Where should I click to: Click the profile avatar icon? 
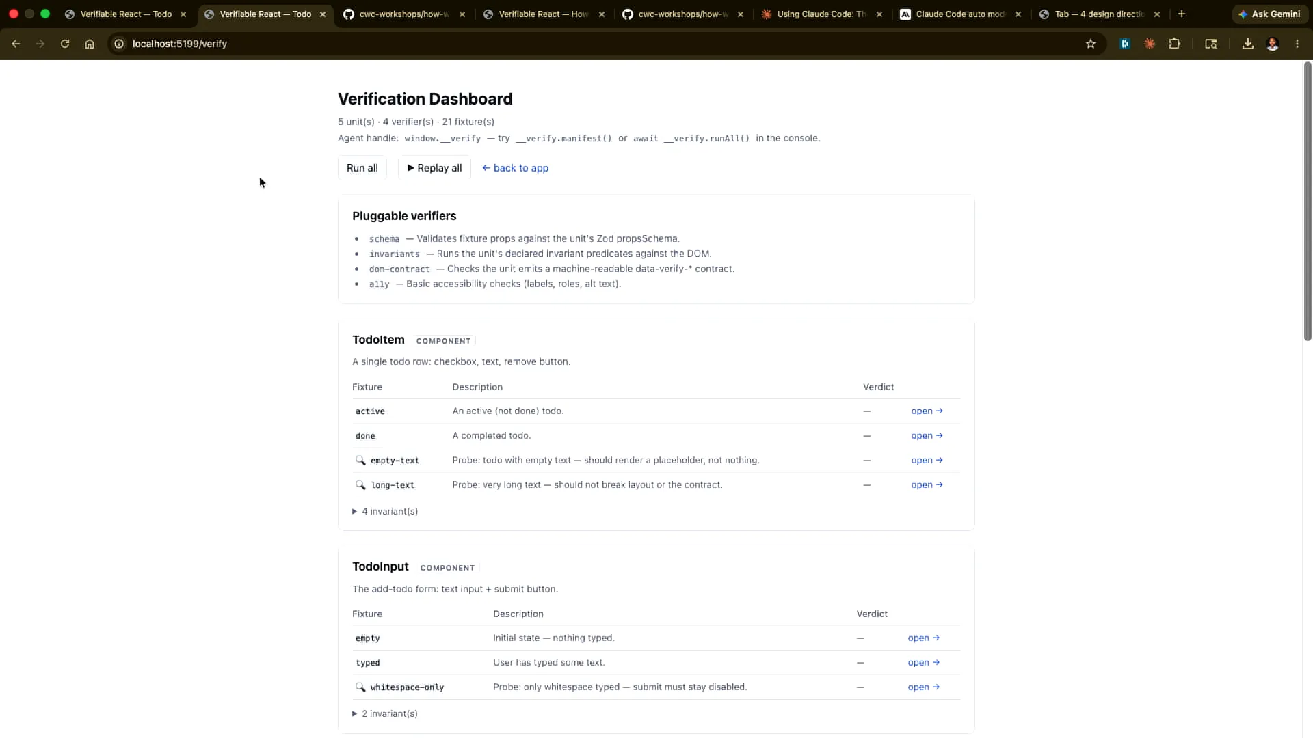(1273, 44)
